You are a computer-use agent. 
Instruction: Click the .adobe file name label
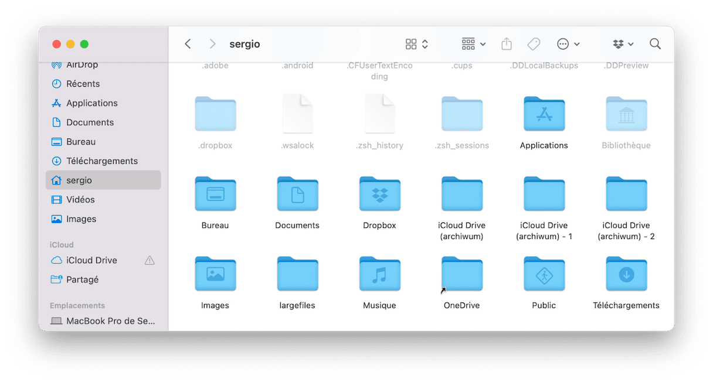215,66
